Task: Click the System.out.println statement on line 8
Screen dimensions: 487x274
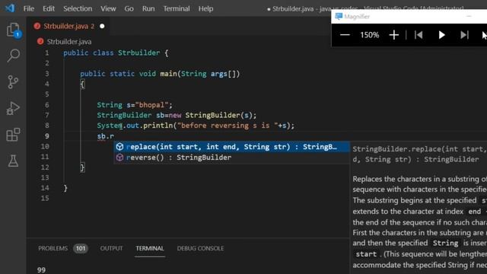Action: click(x=196, y=126)
